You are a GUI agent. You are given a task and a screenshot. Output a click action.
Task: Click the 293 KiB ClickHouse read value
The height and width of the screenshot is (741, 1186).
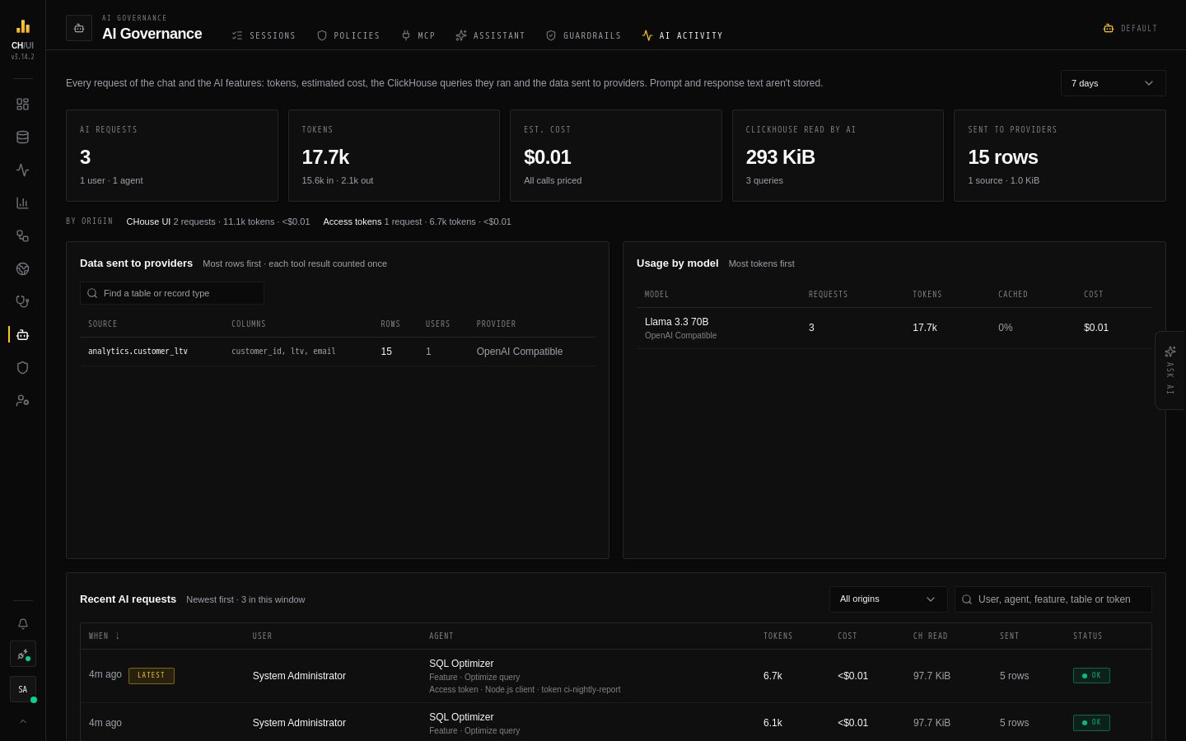pyautogui.click(x=780, y=157)
